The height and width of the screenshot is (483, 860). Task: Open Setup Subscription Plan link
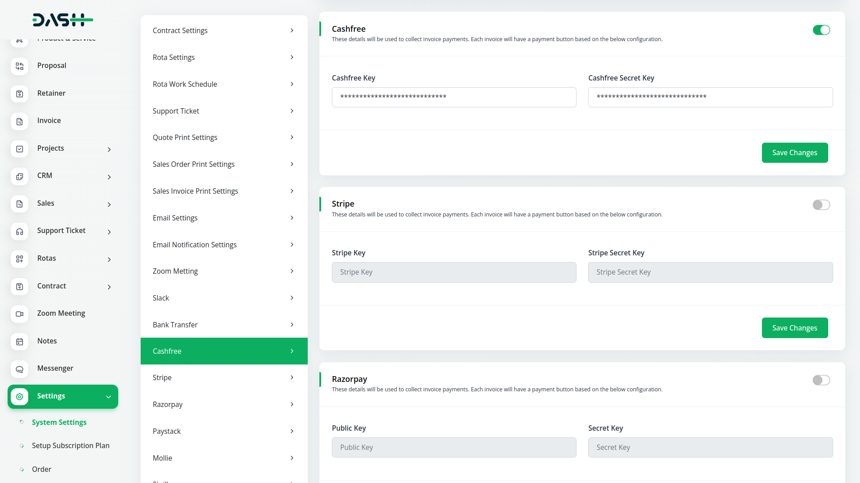click(70, 445)
